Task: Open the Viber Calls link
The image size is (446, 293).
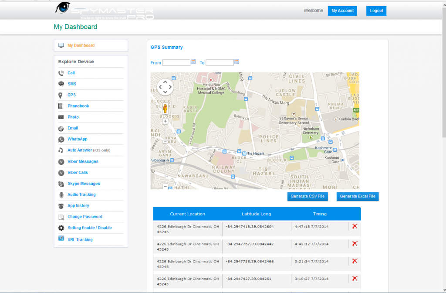Action: coord(78,173)
